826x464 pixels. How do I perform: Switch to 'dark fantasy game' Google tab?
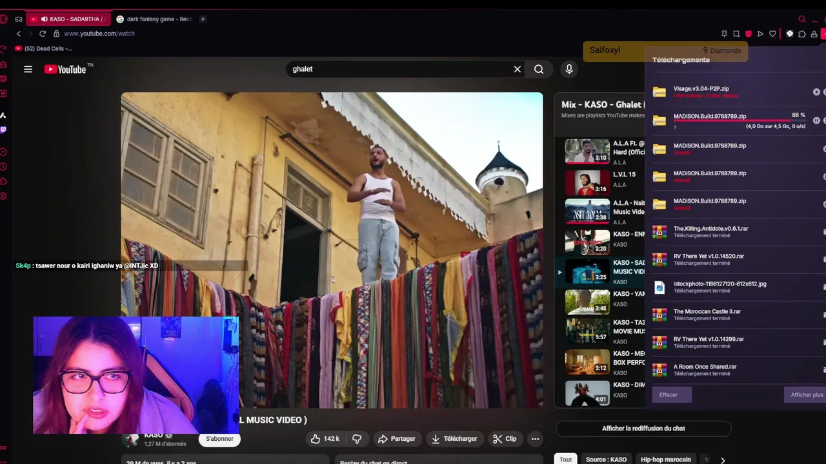click(154, 19)
